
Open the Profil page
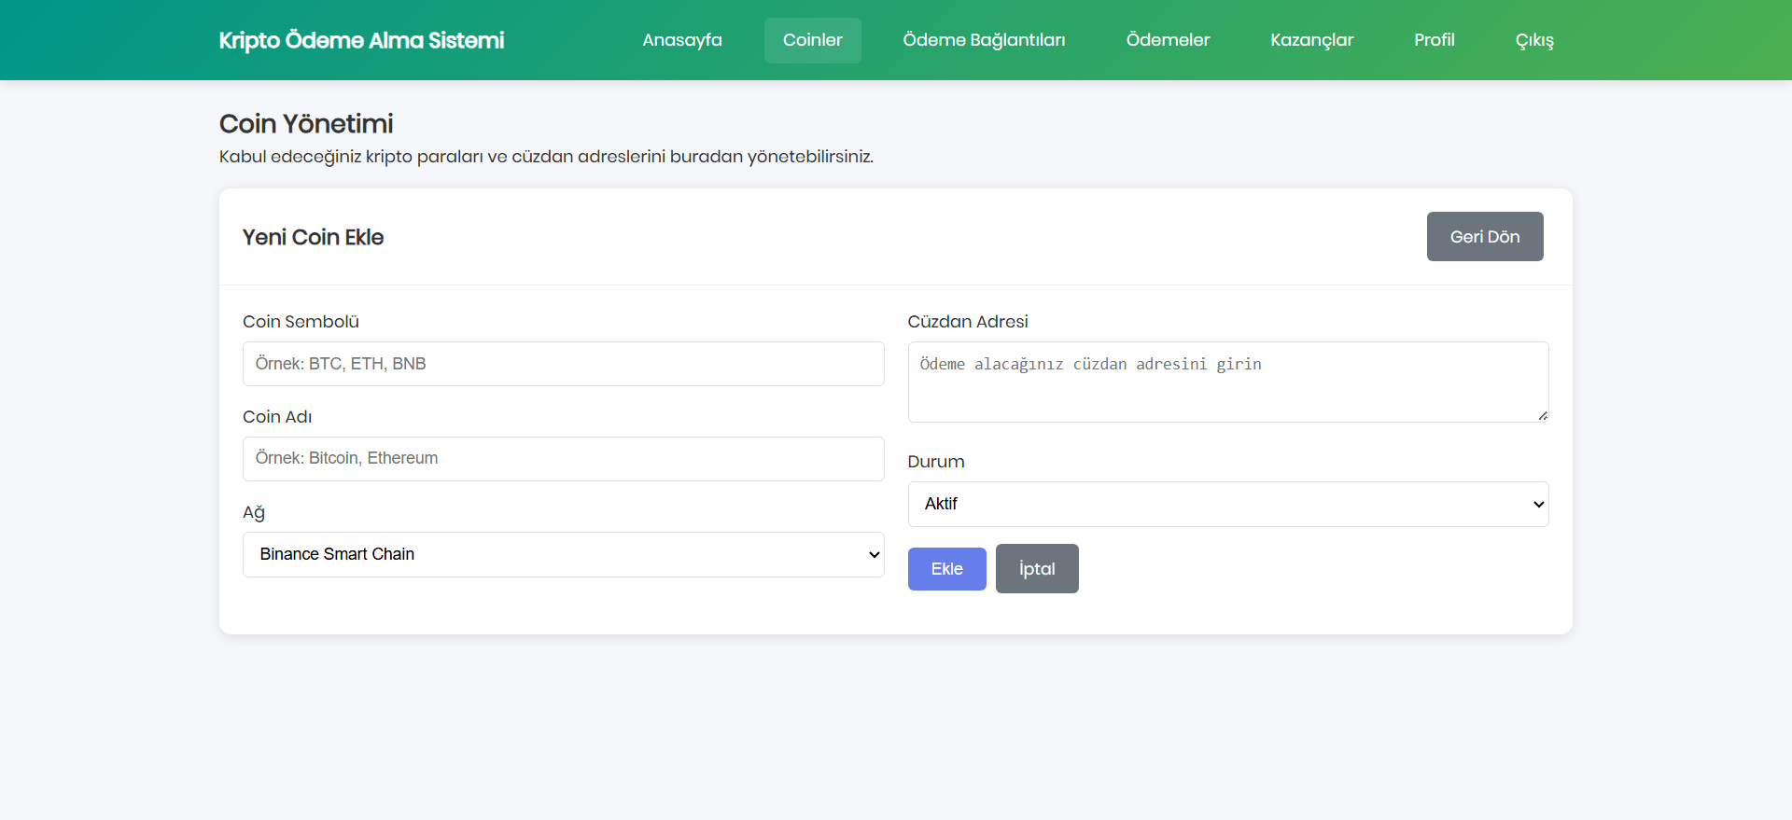pos(1434,40)
